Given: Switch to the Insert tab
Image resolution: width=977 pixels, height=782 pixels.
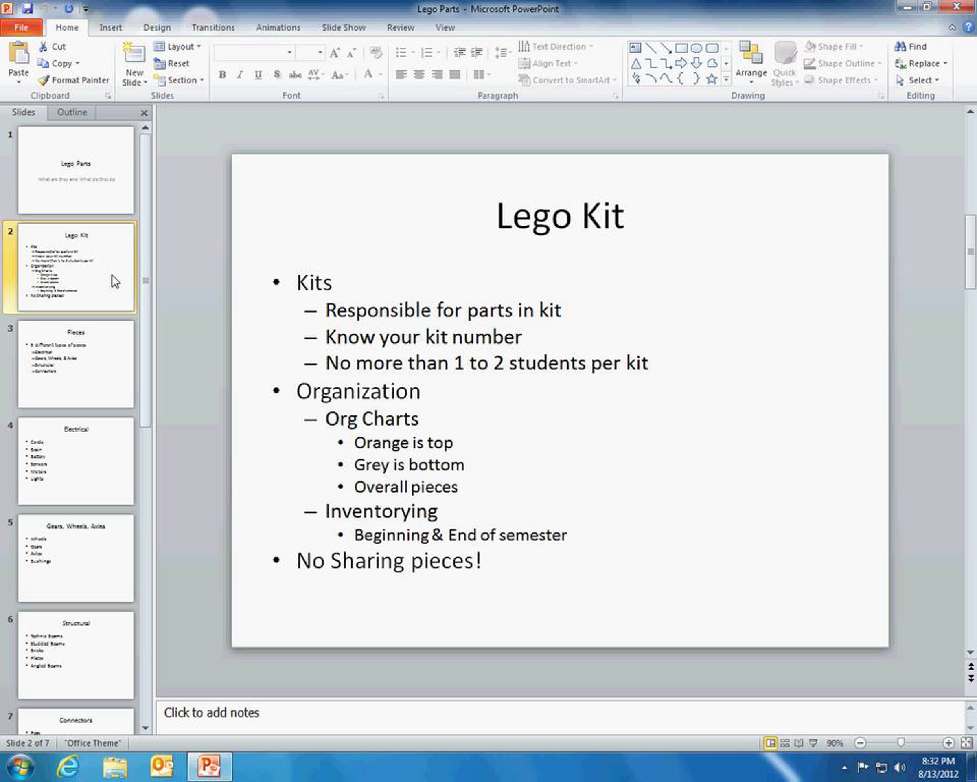Looking at the screenshot, I should click(111, 27).
